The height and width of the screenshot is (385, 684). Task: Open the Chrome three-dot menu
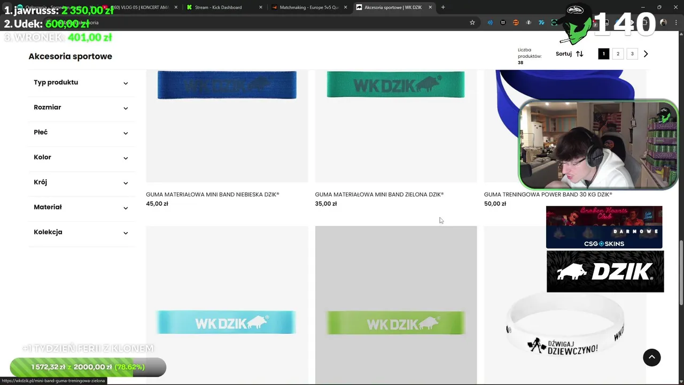click(x=675, y=22)
